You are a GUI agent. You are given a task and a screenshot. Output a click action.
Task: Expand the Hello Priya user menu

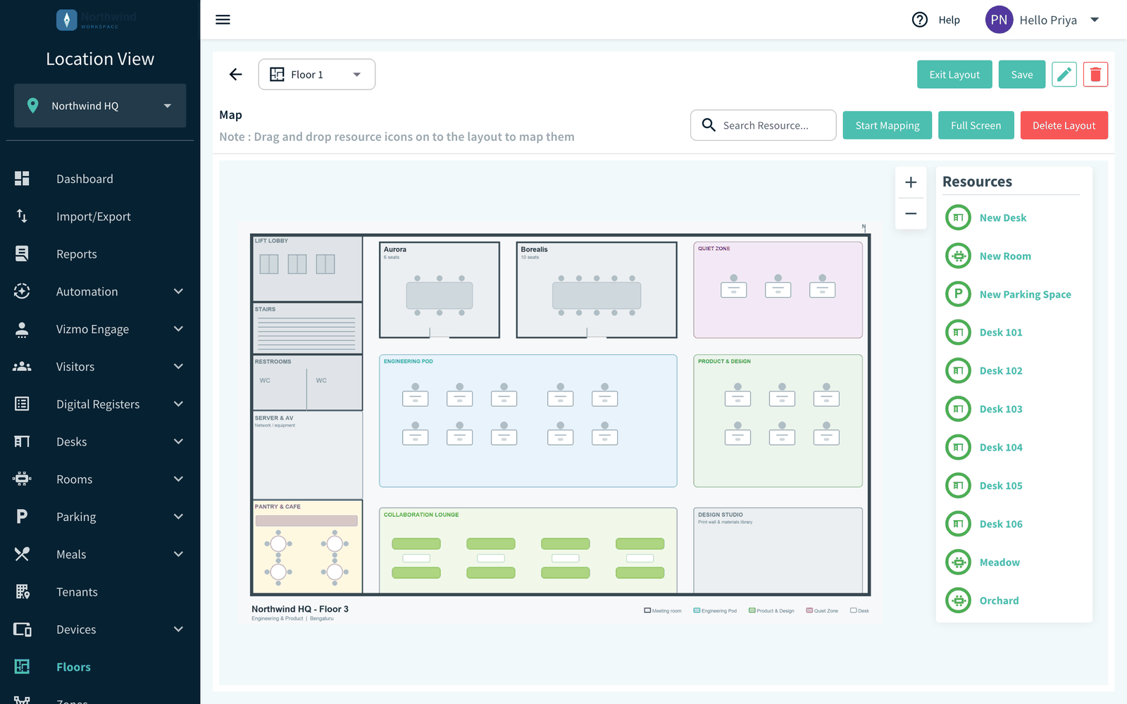pyautogui.click(x=1095, y=20)
